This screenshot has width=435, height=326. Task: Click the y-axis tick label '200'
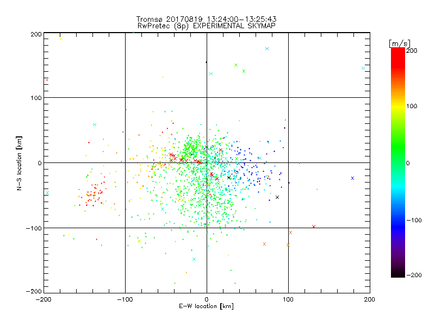tap(36, 34)
